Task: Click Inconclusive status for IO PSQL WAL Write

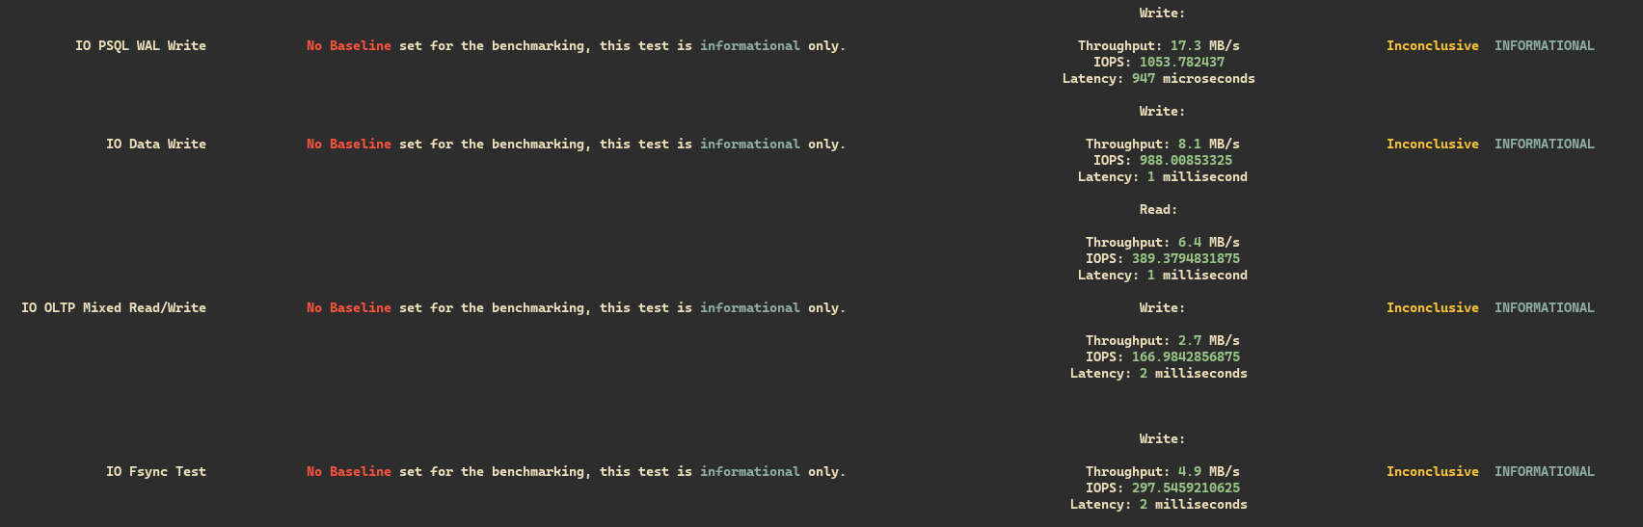Action: (x=1432, y=45)
